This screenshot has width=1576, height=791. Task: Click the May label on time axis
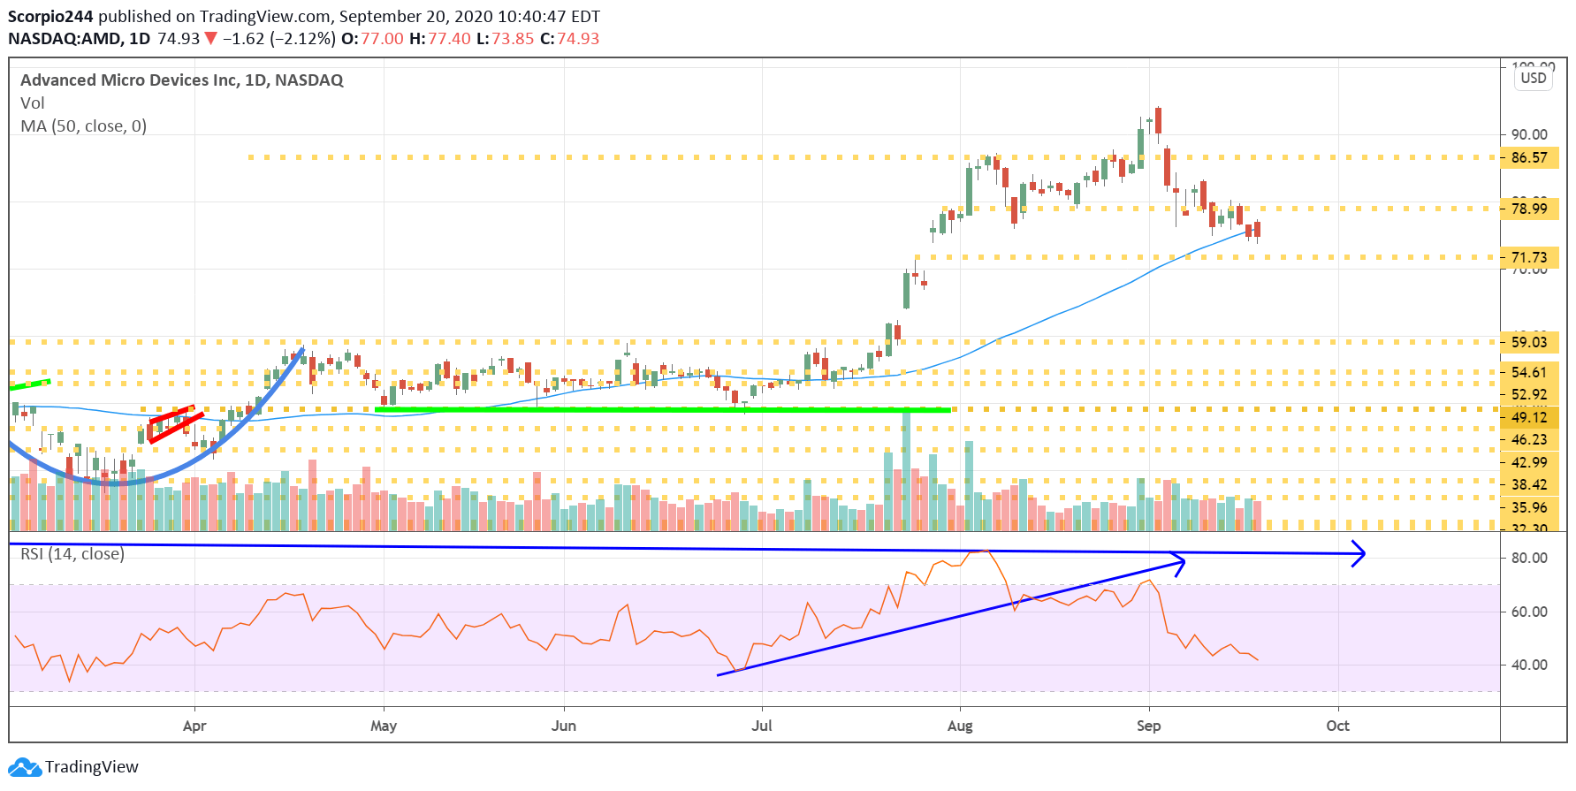[384, 726]
